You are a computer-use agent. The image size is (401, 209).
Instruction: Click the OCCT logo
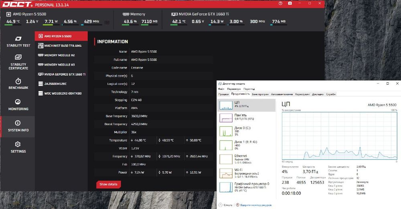(17, 4)
